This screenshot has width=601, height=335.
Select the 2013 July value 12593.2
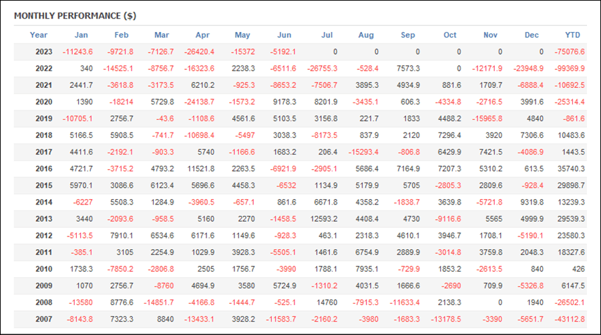(324, 219)
